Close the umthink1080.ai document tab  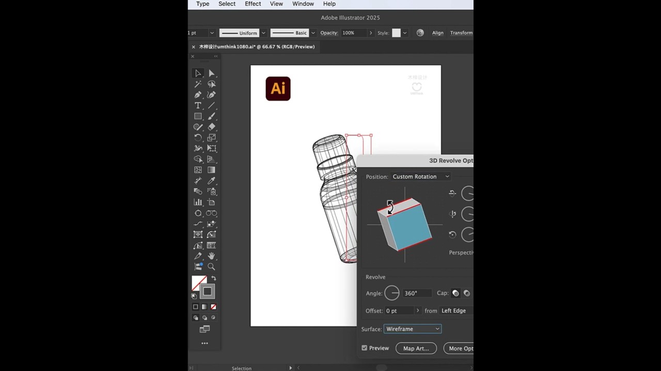[194, 47]
